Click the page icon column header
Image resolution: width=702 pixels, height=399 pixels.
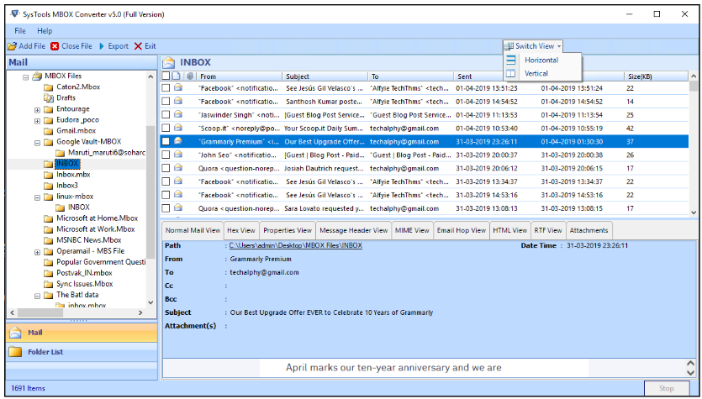tap(177, 76)
